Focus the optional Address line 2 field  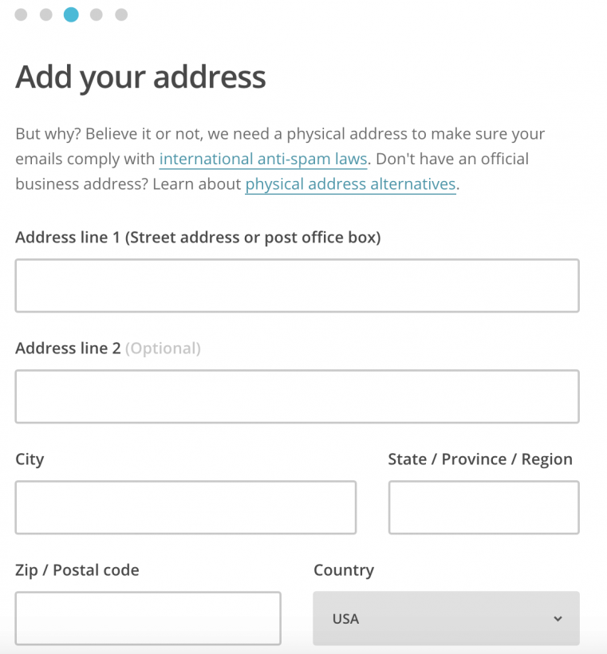(297, 396)
